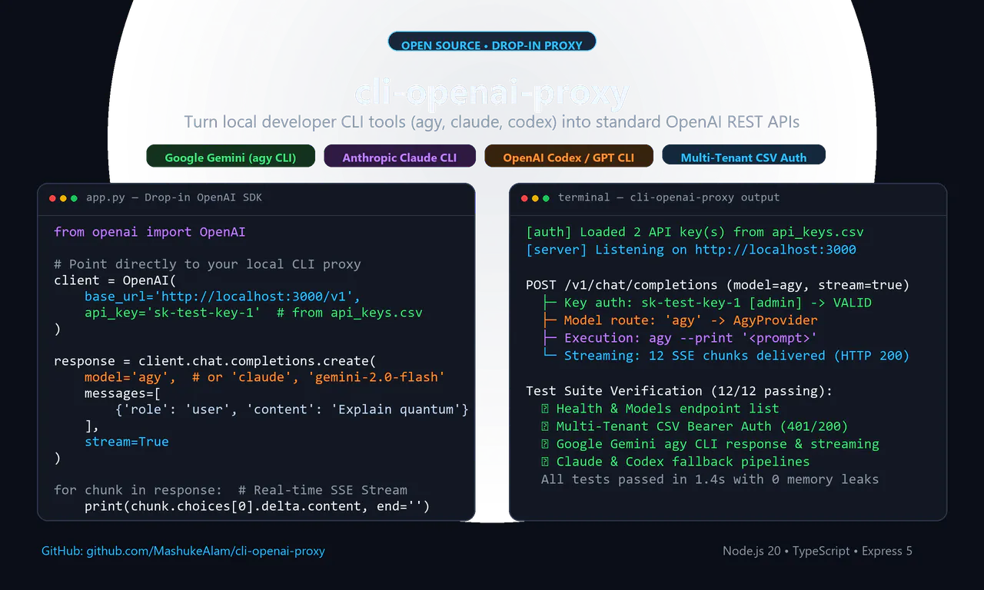984x590 pixels.
Task: Click the model='agy' code line
Action: click(x=265, y=377)
